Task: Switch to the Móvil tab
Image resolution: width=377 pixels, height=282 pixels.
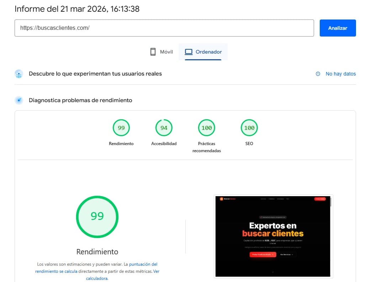Action: [x=161, y=52]
